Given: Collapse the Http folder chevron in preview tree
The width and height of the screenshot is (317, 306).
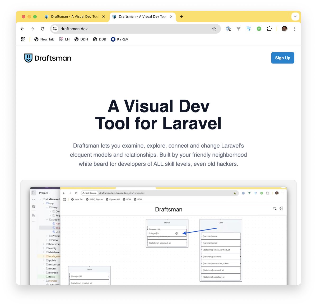Looking at the screenshot, I should pyautogui.click(x=47, y=207).
